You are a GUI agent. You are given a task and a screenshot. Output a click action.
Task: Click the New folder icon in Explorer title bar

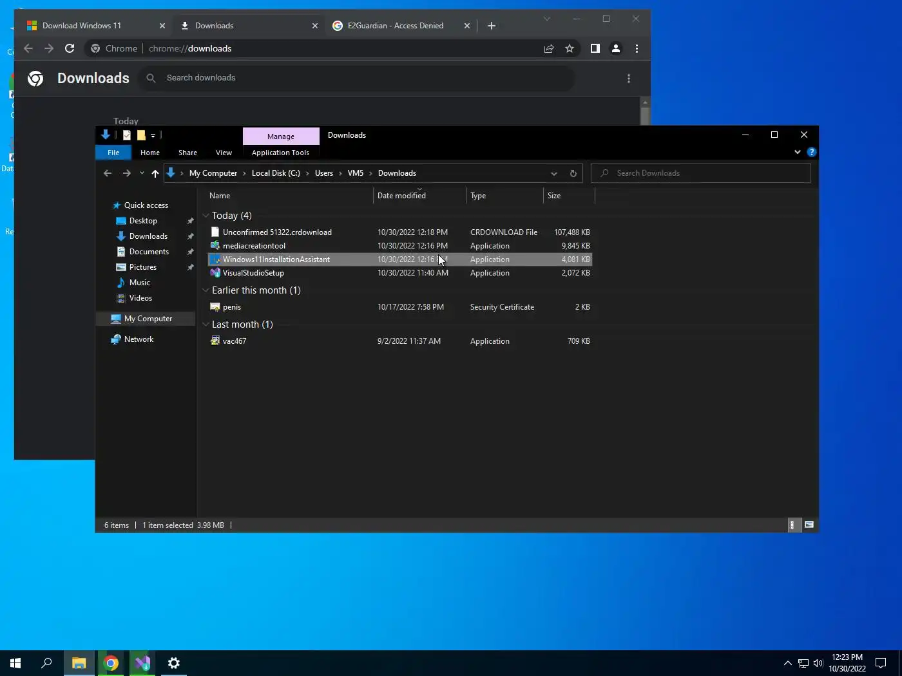pos(141,135)
